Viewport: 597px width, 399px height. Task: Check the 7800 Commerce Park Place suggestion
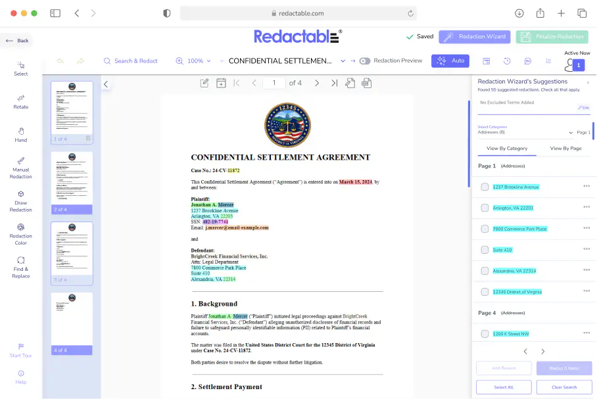point(485,229)
